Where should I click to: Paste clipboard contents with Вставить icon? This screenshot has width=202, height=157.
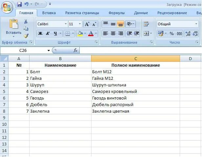(13, 24)
